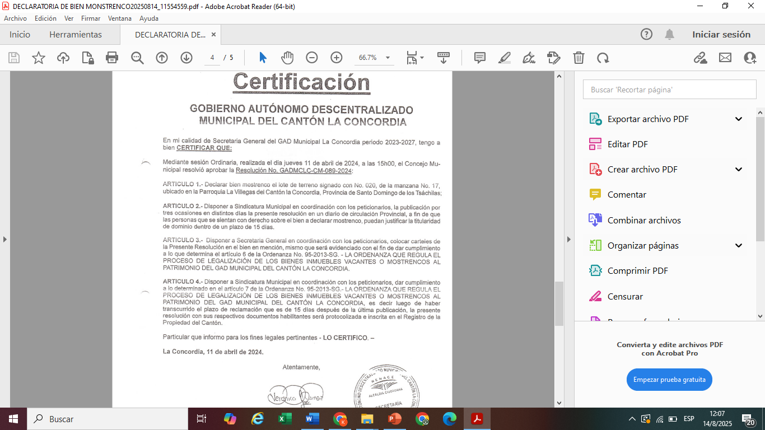Go to the previous page arrow
The image size is (765, 430).
click(x=162, y=58)
